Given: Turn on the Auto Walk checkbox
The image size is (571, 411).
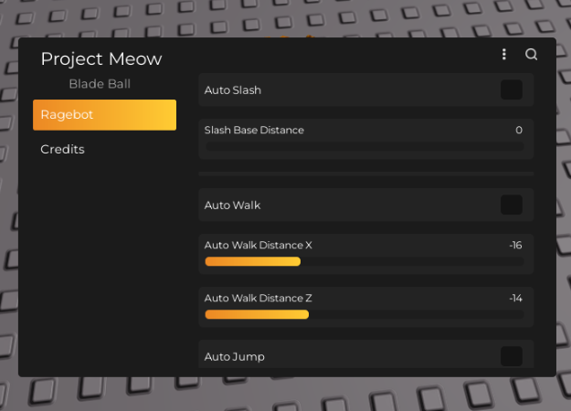Looking at the screenshot, I should (x=512, y=205).
